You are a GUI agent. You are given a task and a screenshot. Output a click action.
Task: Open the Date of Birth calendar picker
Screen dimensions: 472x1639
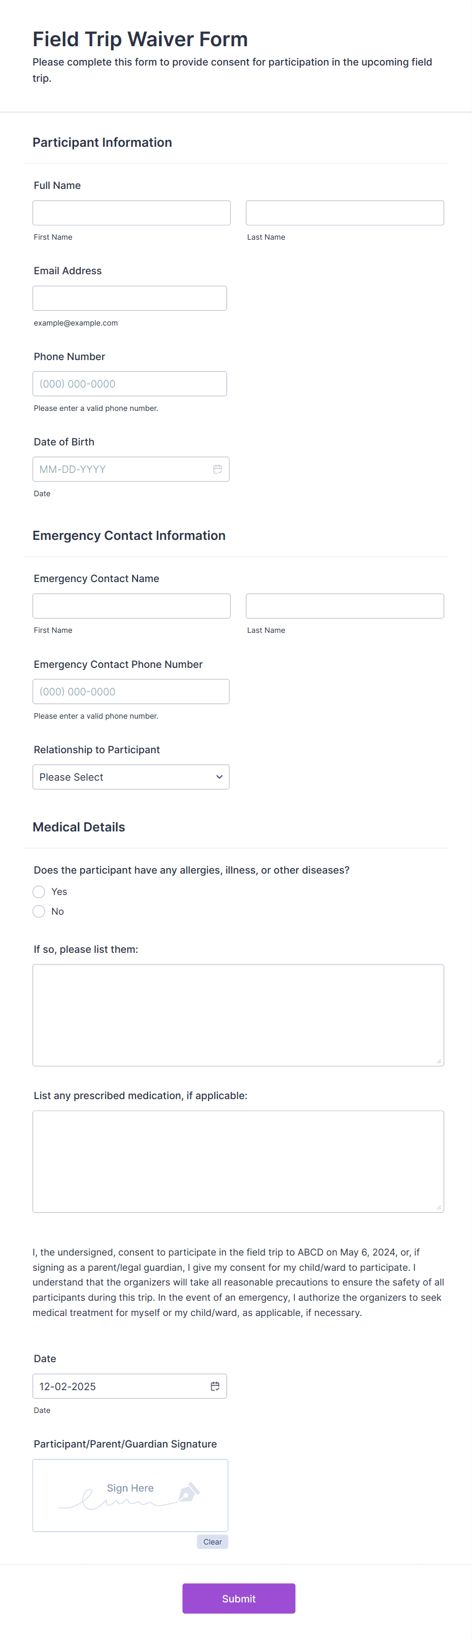pyautogui.click(x=218, y=469)
